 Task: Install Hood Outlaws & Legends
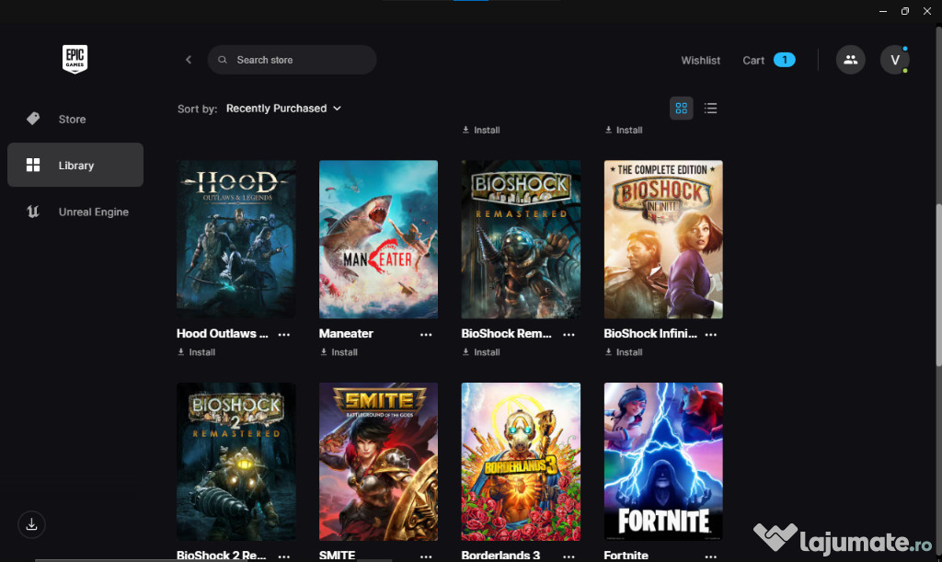click(x=196, y=352)
